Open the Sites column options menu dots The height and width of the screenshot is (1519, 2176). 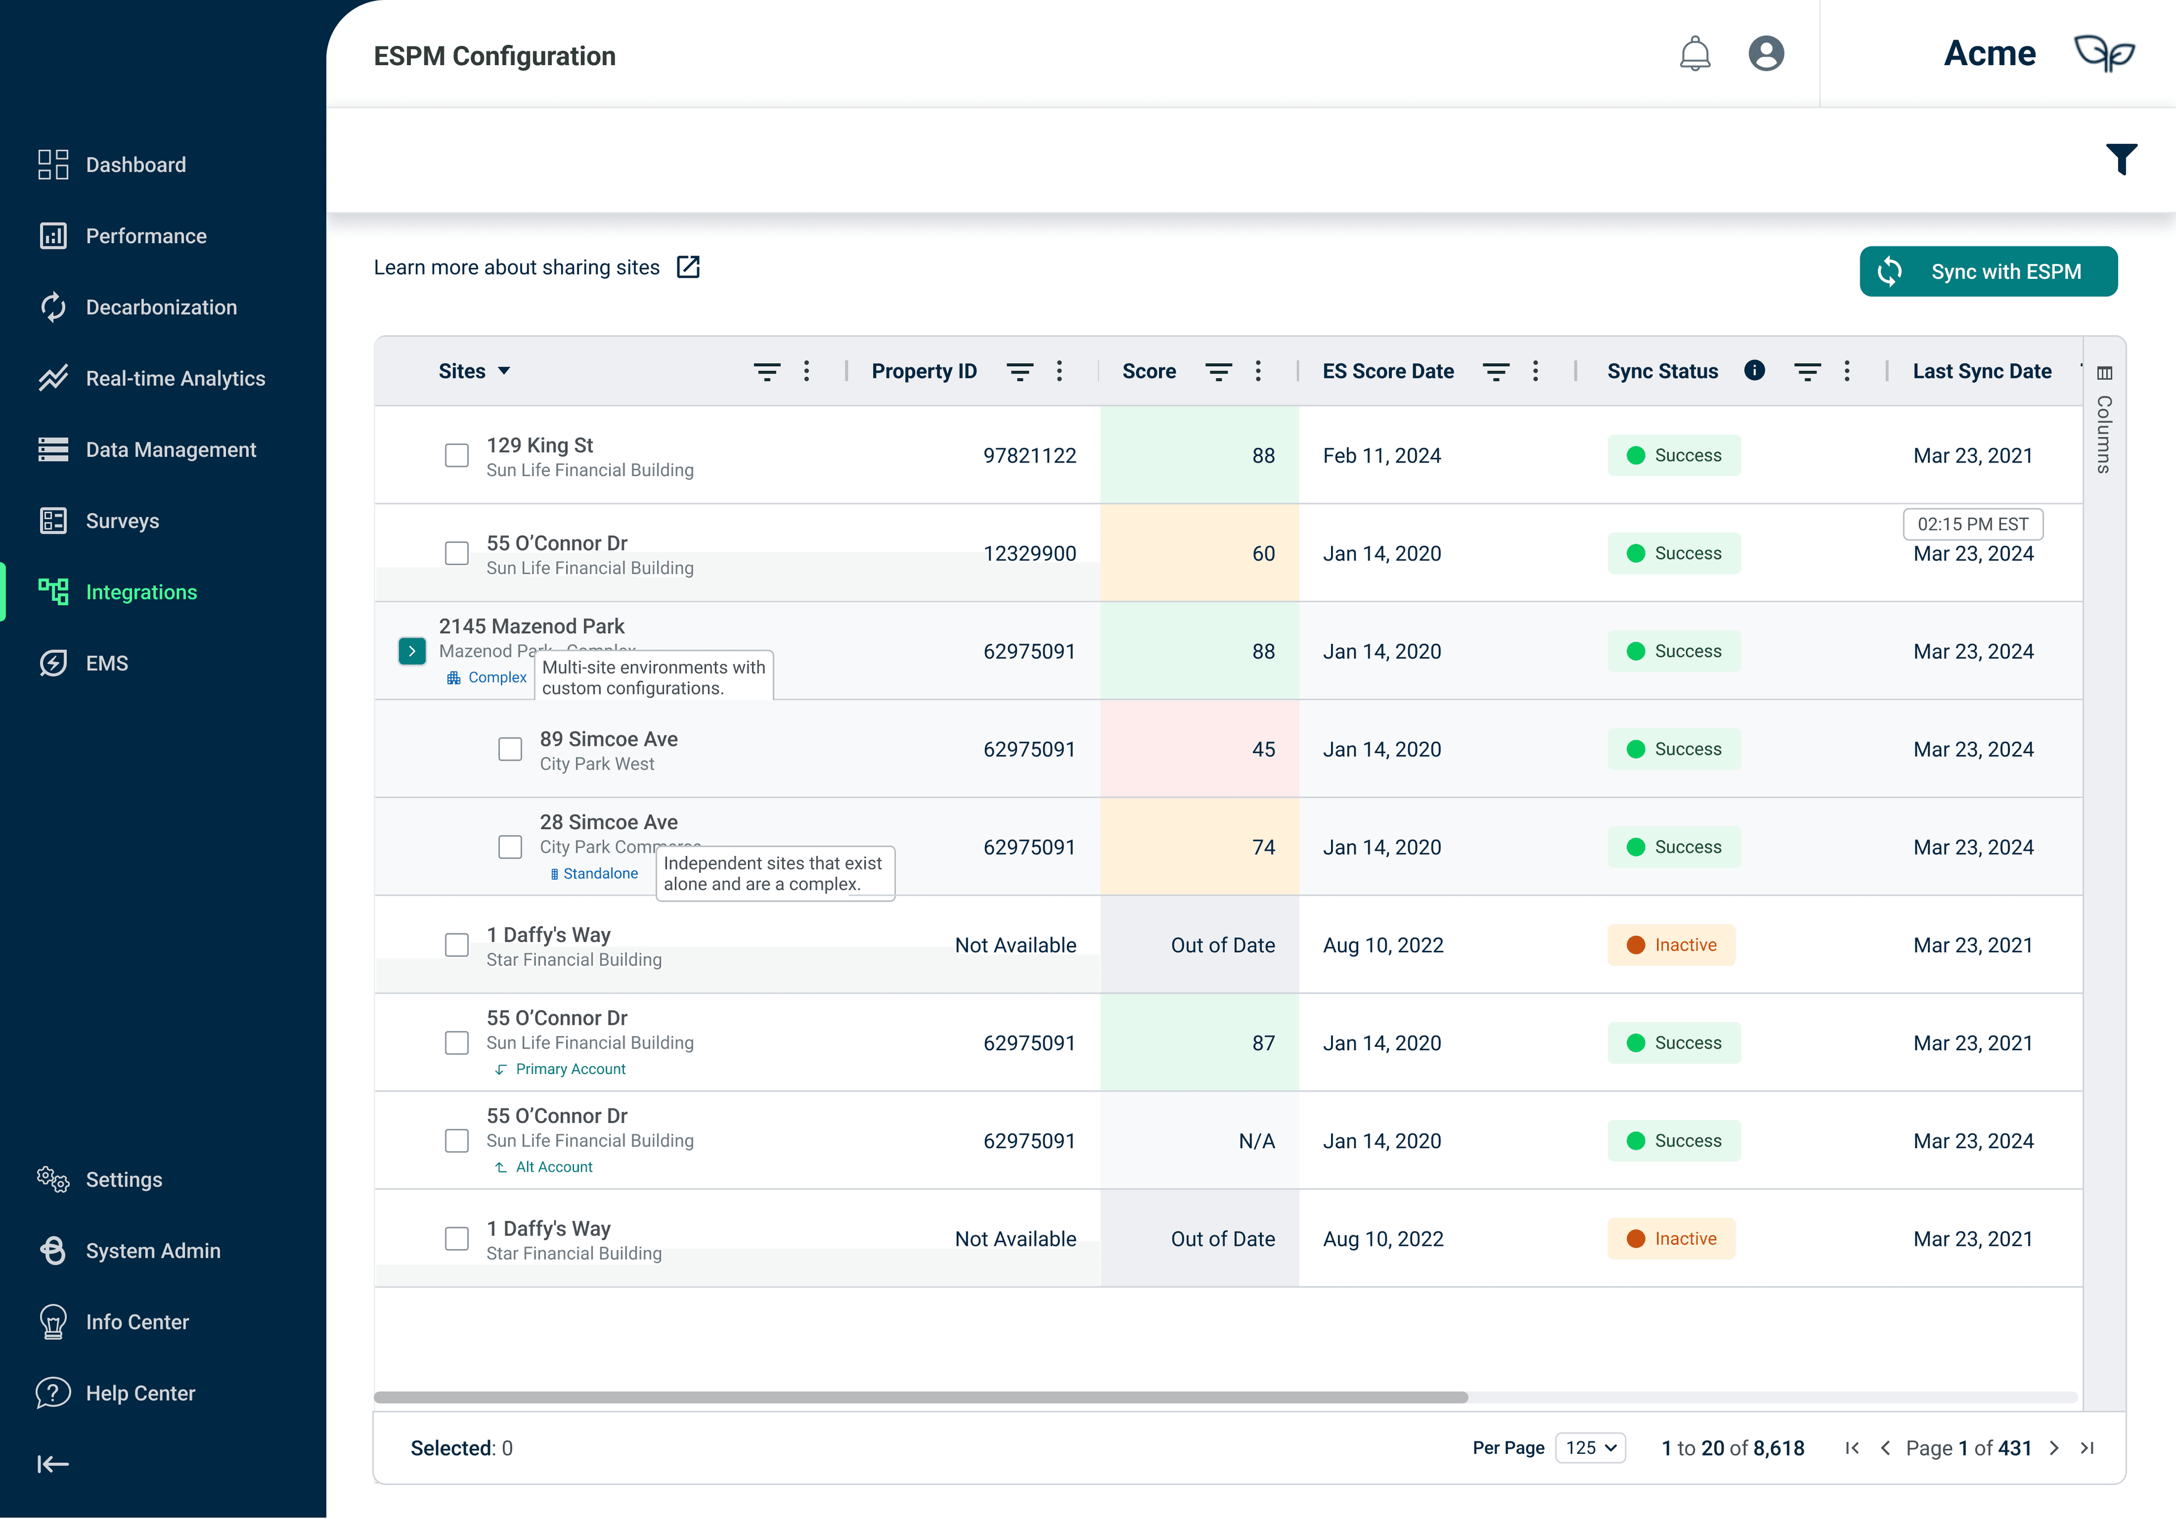[806, 372]
